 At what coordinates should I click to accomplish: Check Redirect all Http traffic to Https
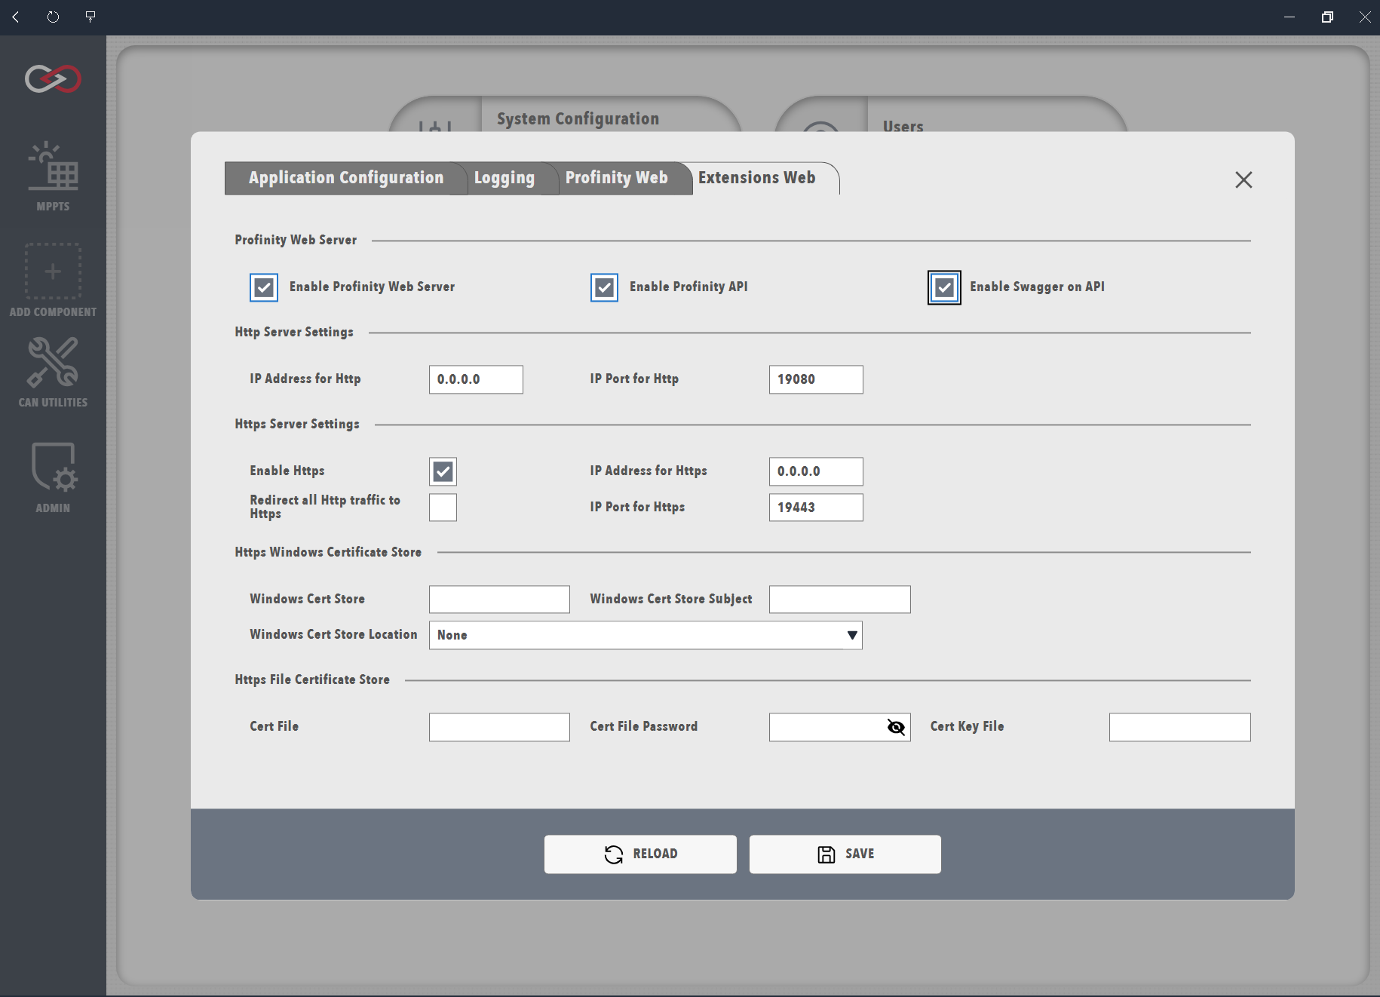[x=443, y=508]
